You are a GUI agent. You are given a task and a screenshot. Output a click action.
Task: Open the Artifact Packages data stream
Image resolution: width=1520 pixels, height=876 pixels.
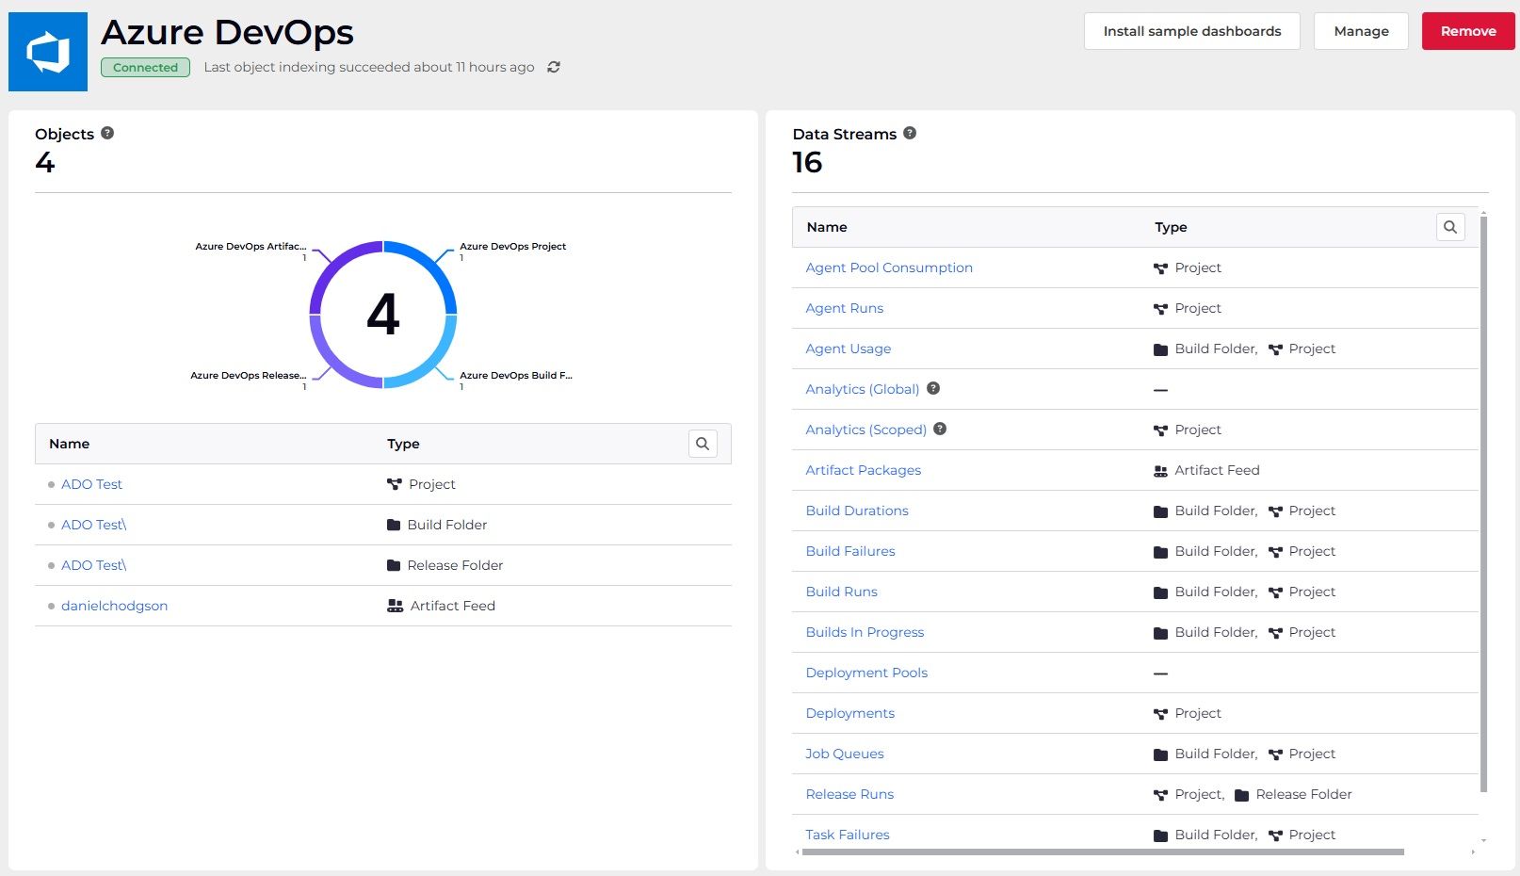point(863,470)
